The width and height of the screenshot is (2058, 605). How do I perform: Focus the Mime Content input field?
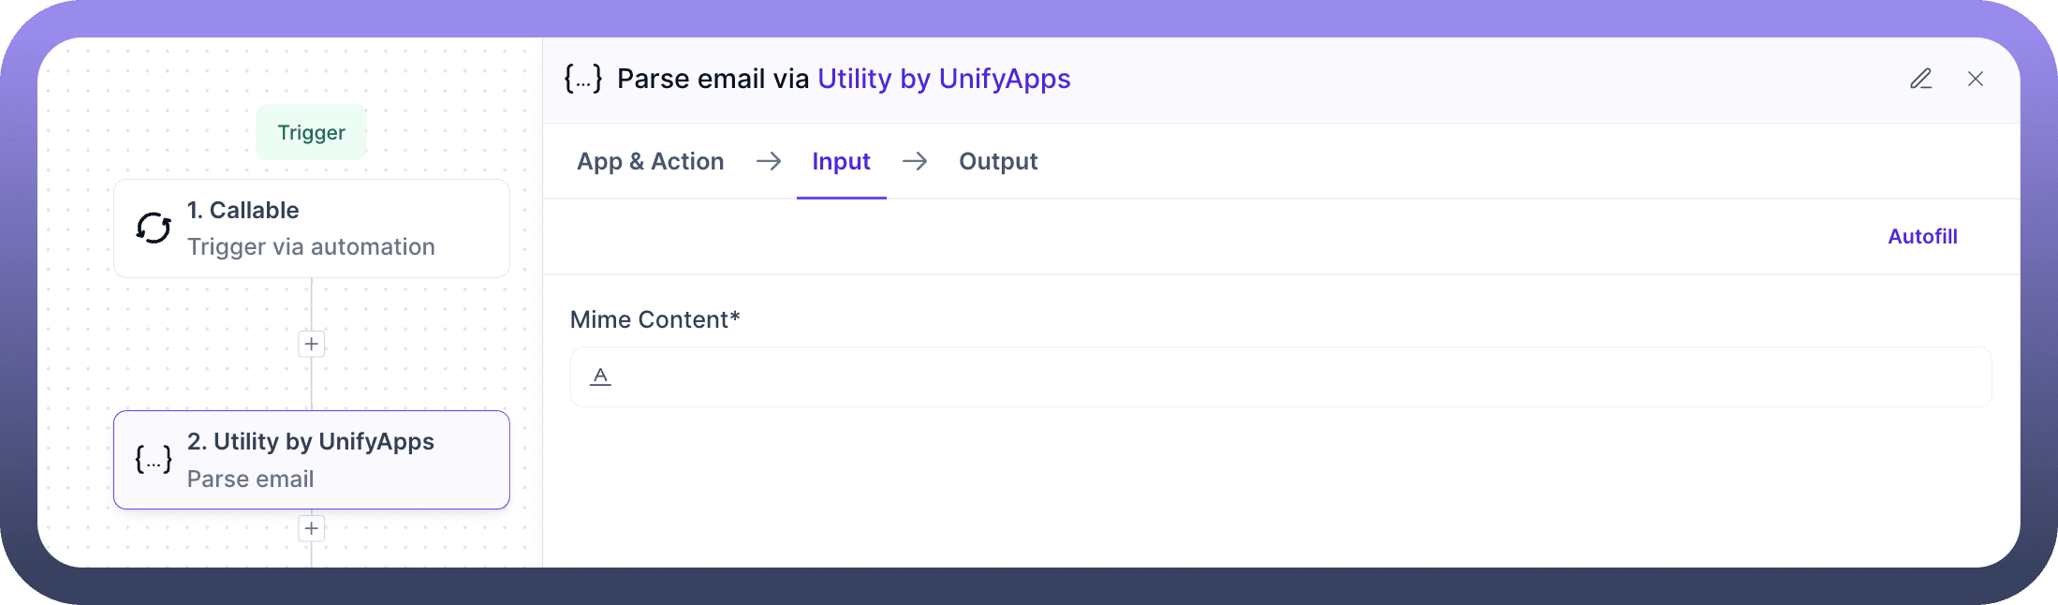pyautogui.click(x=1292, y=376)
